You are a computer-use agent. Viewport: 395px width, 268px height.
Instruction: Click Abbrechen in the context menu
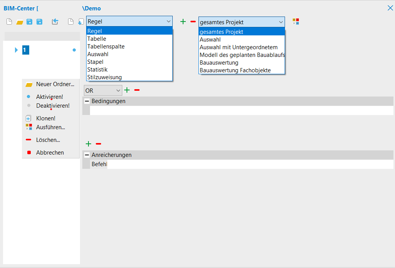click(x=50, y=153)
